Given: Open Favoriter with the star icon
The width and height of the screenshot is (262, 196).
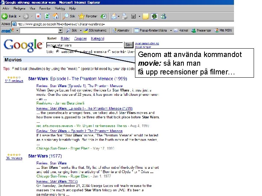Looking at the screenshot, I should tap(82, 16).
